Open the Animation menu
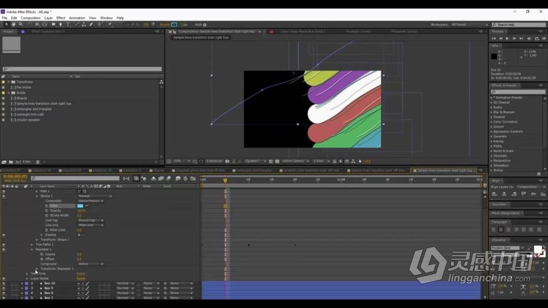 (77, 18)
